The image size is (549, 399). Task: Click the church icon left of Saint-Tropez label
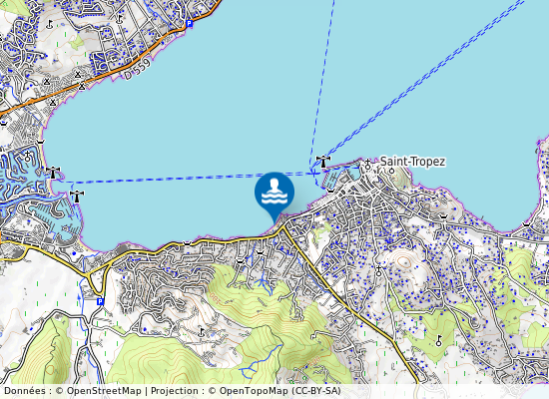click(367, 165)
